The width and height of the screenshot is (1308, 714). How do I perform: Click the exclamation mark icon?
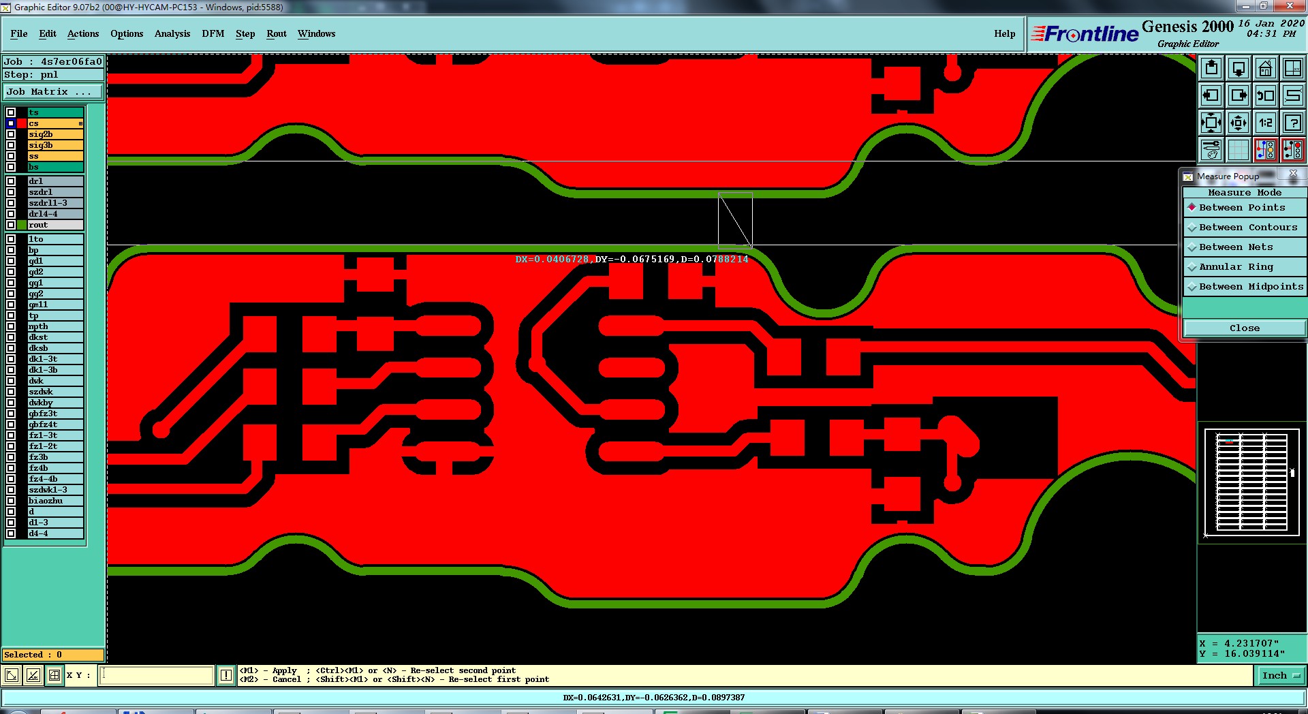click(x=226, y=675)
